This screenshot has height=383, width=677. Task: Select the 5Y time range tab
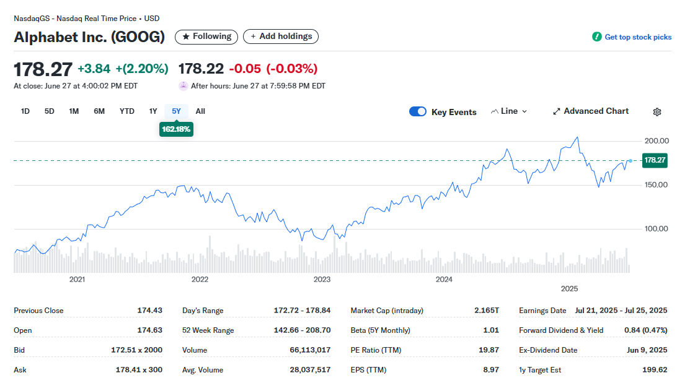pos(176,111)
